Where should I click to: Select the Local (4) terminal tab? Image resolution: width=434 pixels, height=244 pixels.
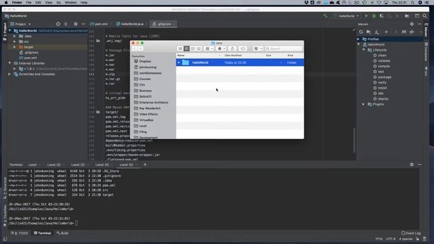click(x=102, y=165)
